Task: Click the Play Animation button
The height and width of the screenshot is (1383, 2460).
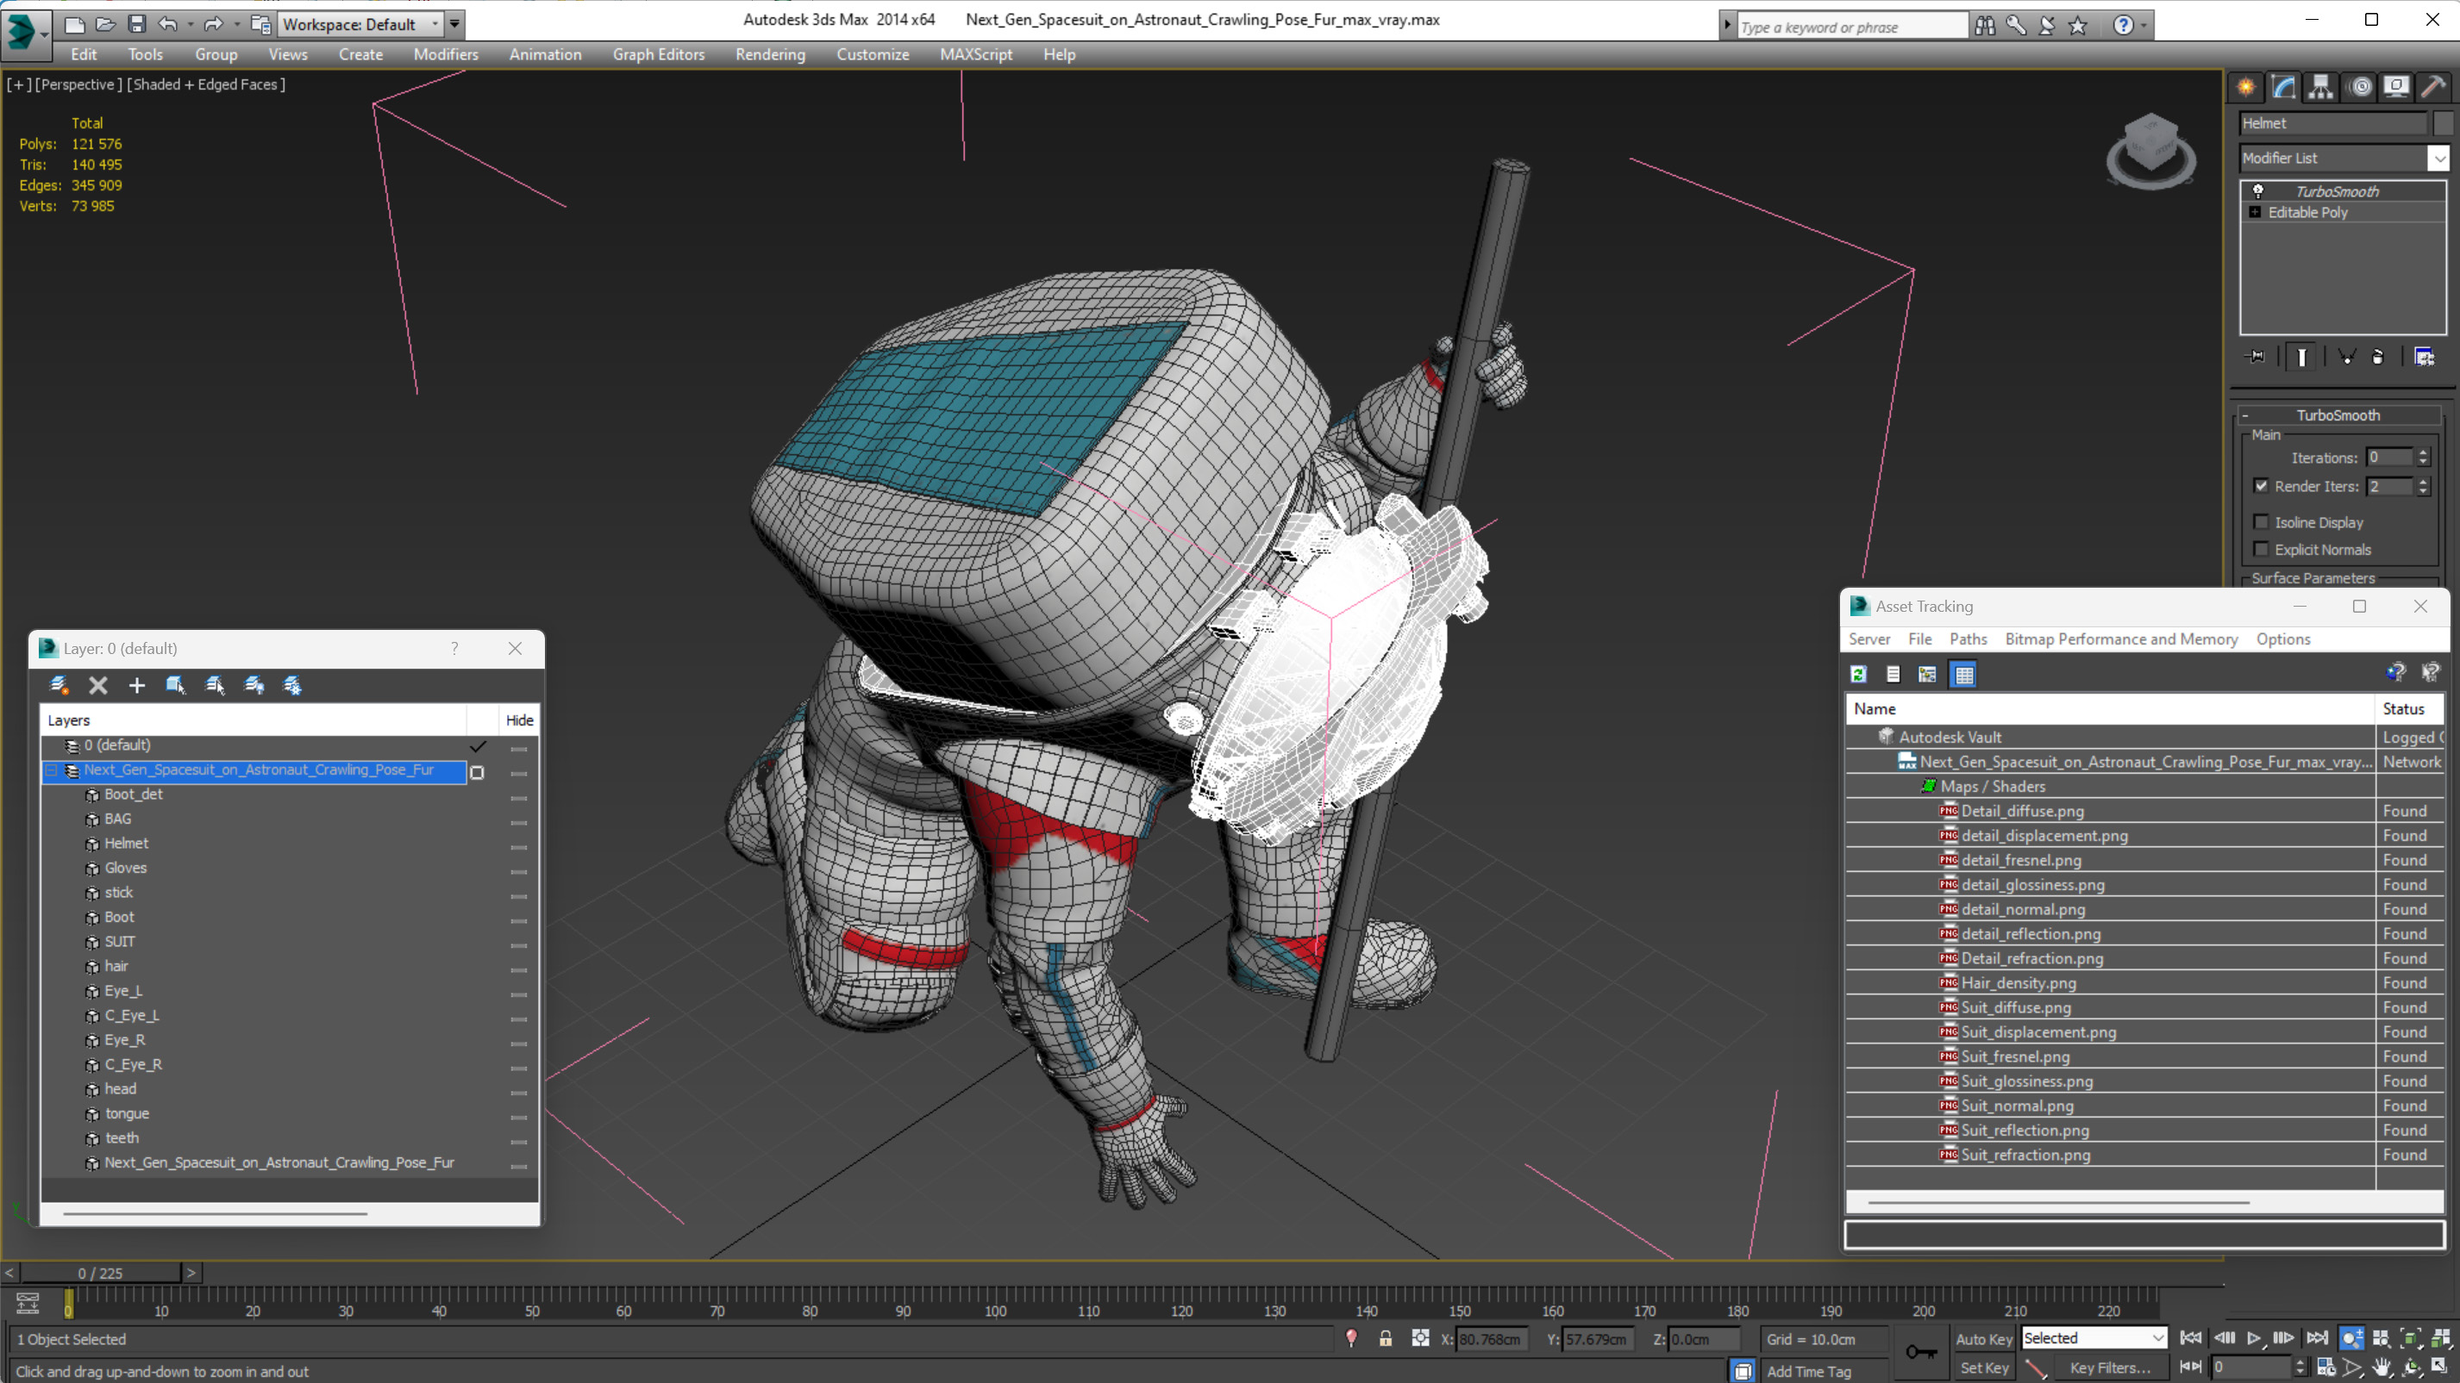Action: tap(2255, 1338)
